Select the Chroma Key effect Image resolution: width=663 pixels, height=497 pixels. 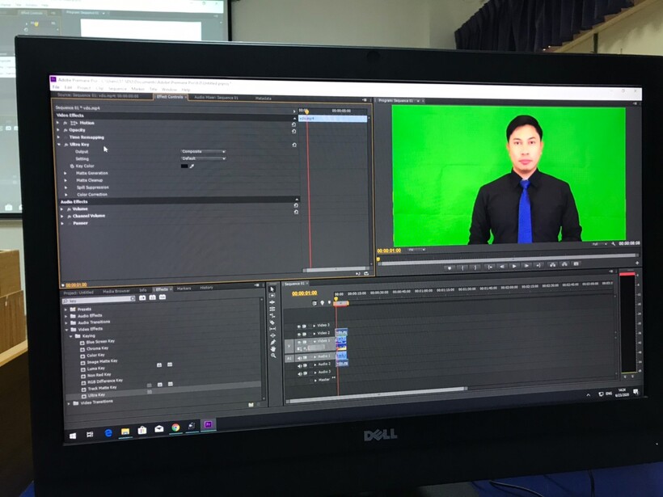point(97,348)
